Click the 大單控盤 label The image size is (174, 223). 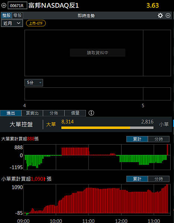coord(21,125)
